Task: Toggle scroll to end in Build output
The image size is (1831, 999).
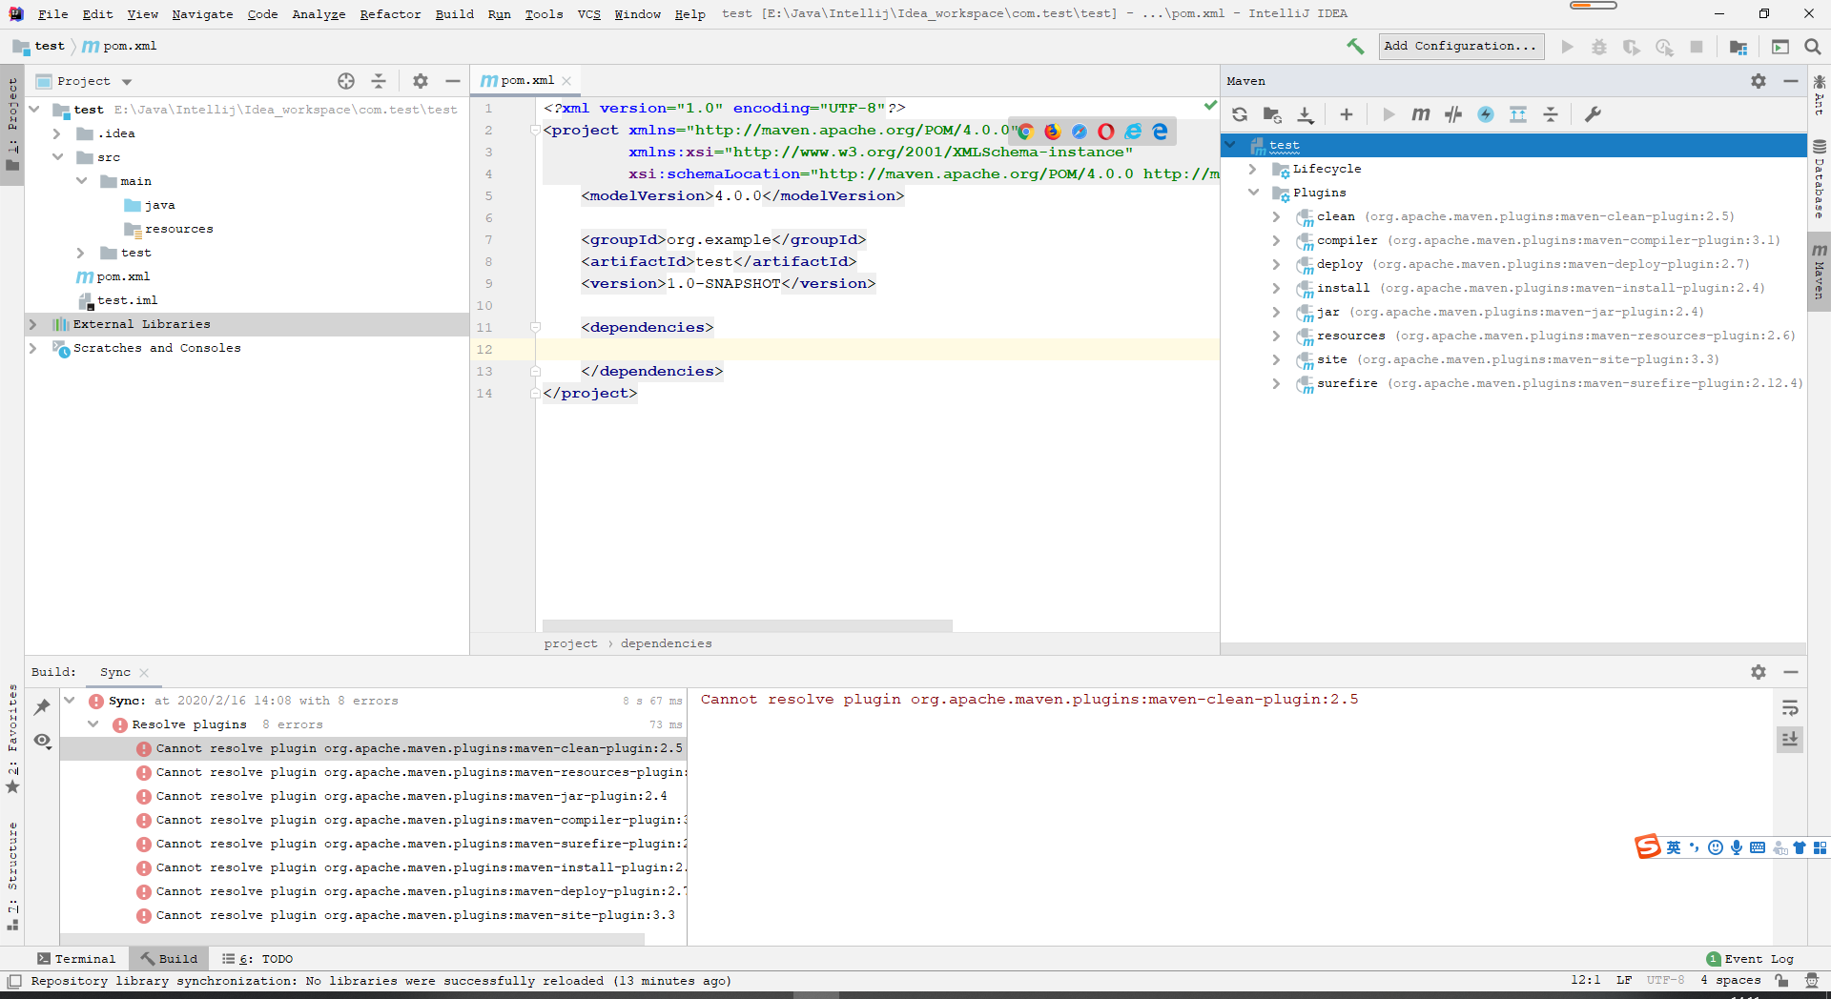Action: pos(1790,739)
